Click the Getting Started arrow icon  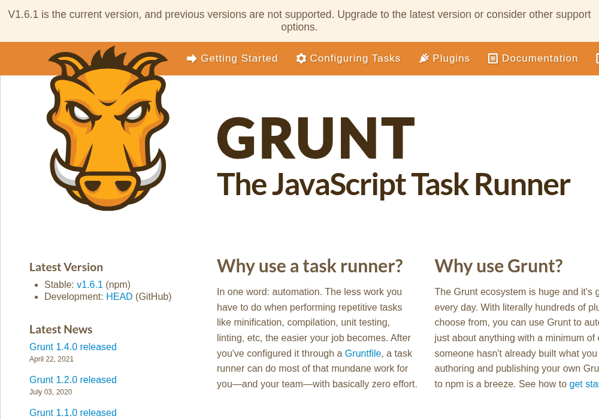192,59
